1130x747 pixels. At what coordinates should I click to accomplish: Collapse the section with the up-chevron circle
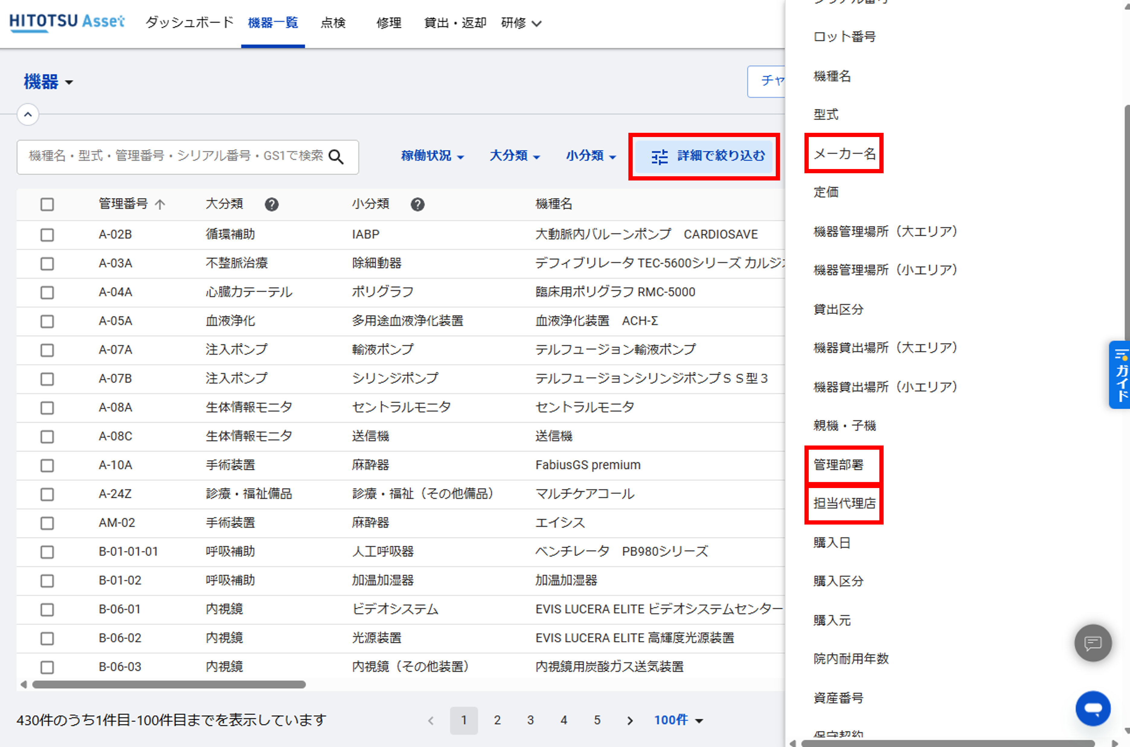(28, 114)
